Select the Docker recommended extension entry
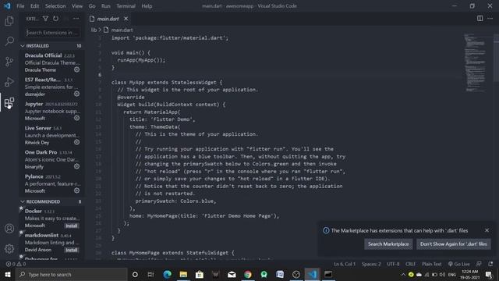 click(x=52, y=219)
